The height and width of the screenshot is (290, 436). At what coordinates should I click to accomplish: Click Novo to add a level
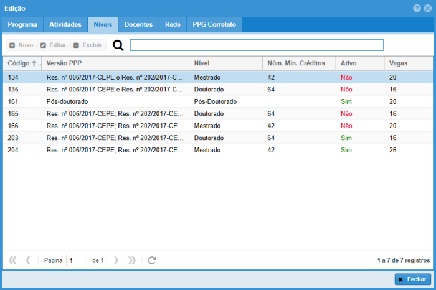coord(21,45)
